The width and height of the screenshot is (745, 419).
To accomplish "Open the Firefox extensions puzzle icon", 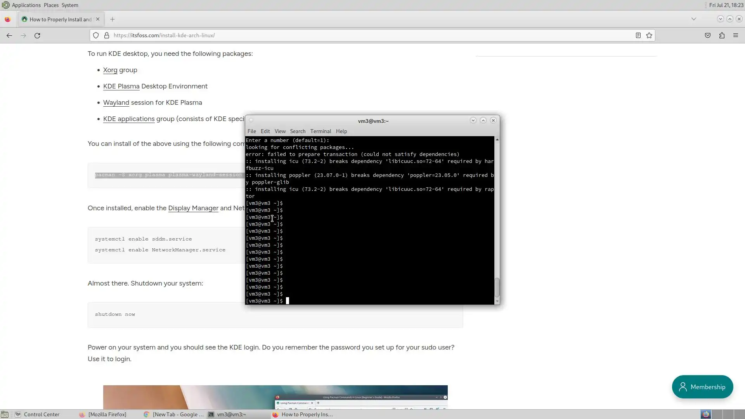I will pyautogui.click(x=722, y=35).
